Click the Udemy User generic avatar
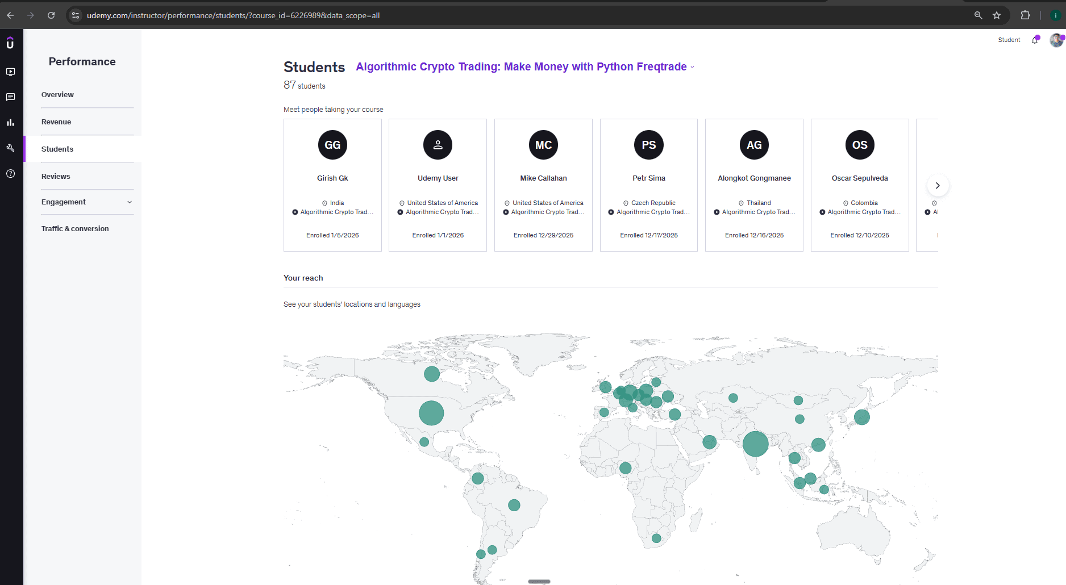This screenshot has height=585, width=1066. click(438, 145)
